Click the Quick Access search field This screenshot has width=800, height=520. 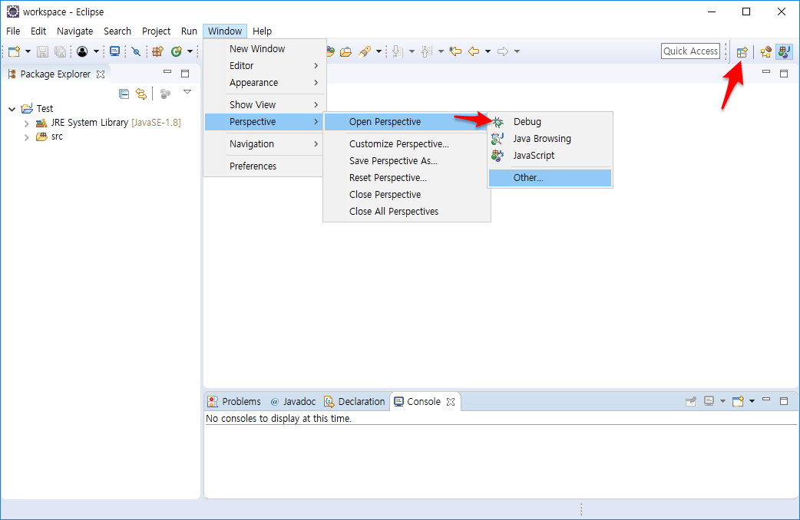[x=690, y=51]
